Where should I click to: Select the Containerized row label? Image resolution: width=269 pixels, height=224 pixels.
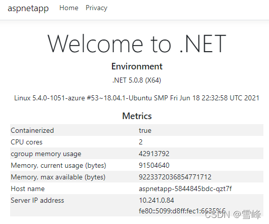pos(32,130)
